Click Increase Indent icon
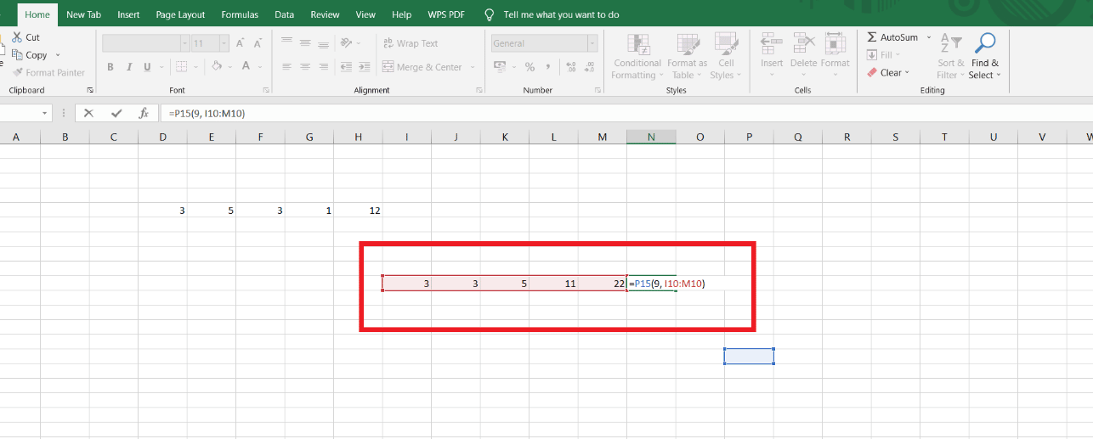 (365, 66)
